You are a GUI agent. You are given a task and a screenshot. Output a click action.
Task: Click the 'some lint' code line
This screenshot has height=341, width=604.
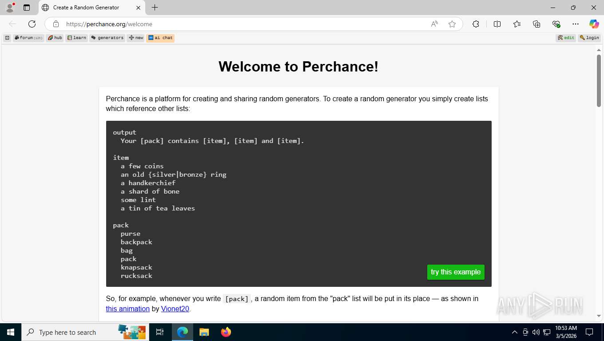pyautogui.click(x=138, y=200)
